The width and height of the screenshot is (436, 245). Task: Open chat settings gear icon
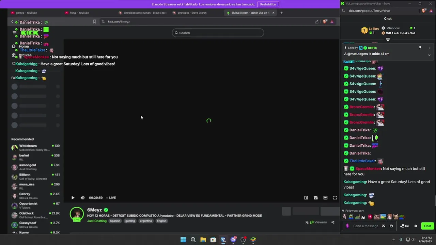416,226
